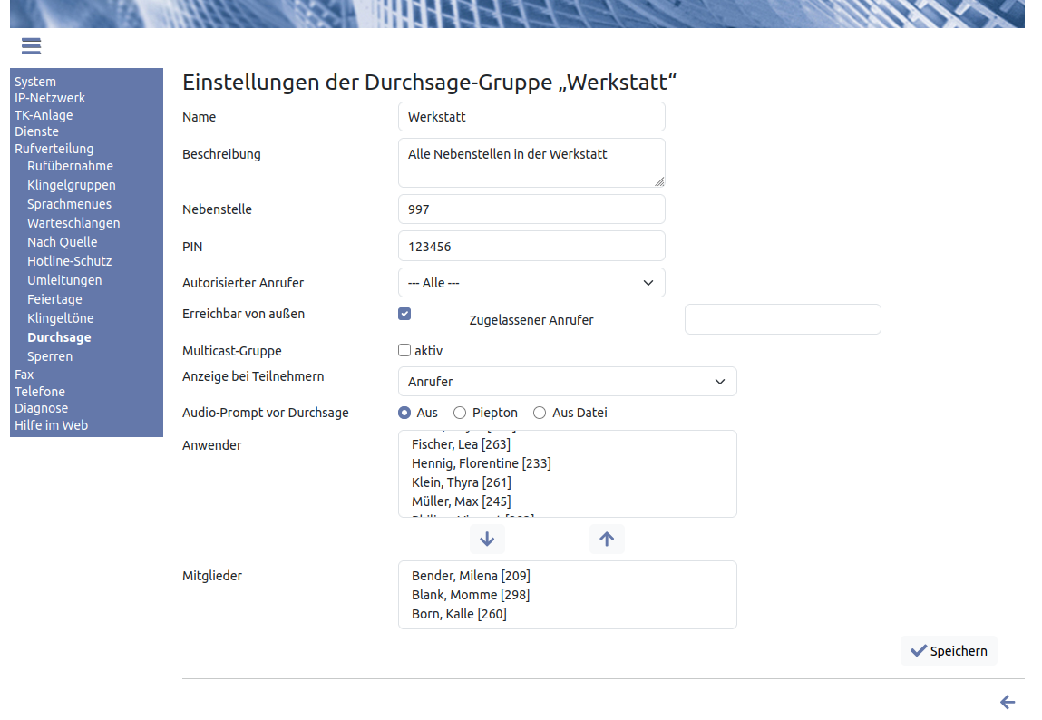The image size is (1042, 720).
Task: Click the down arrow to add member
Action: [x=487, y=539]
